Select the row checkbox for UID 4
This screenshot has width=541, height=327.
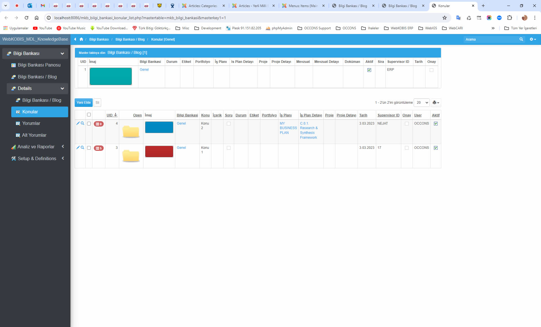(x=89, y=123)
